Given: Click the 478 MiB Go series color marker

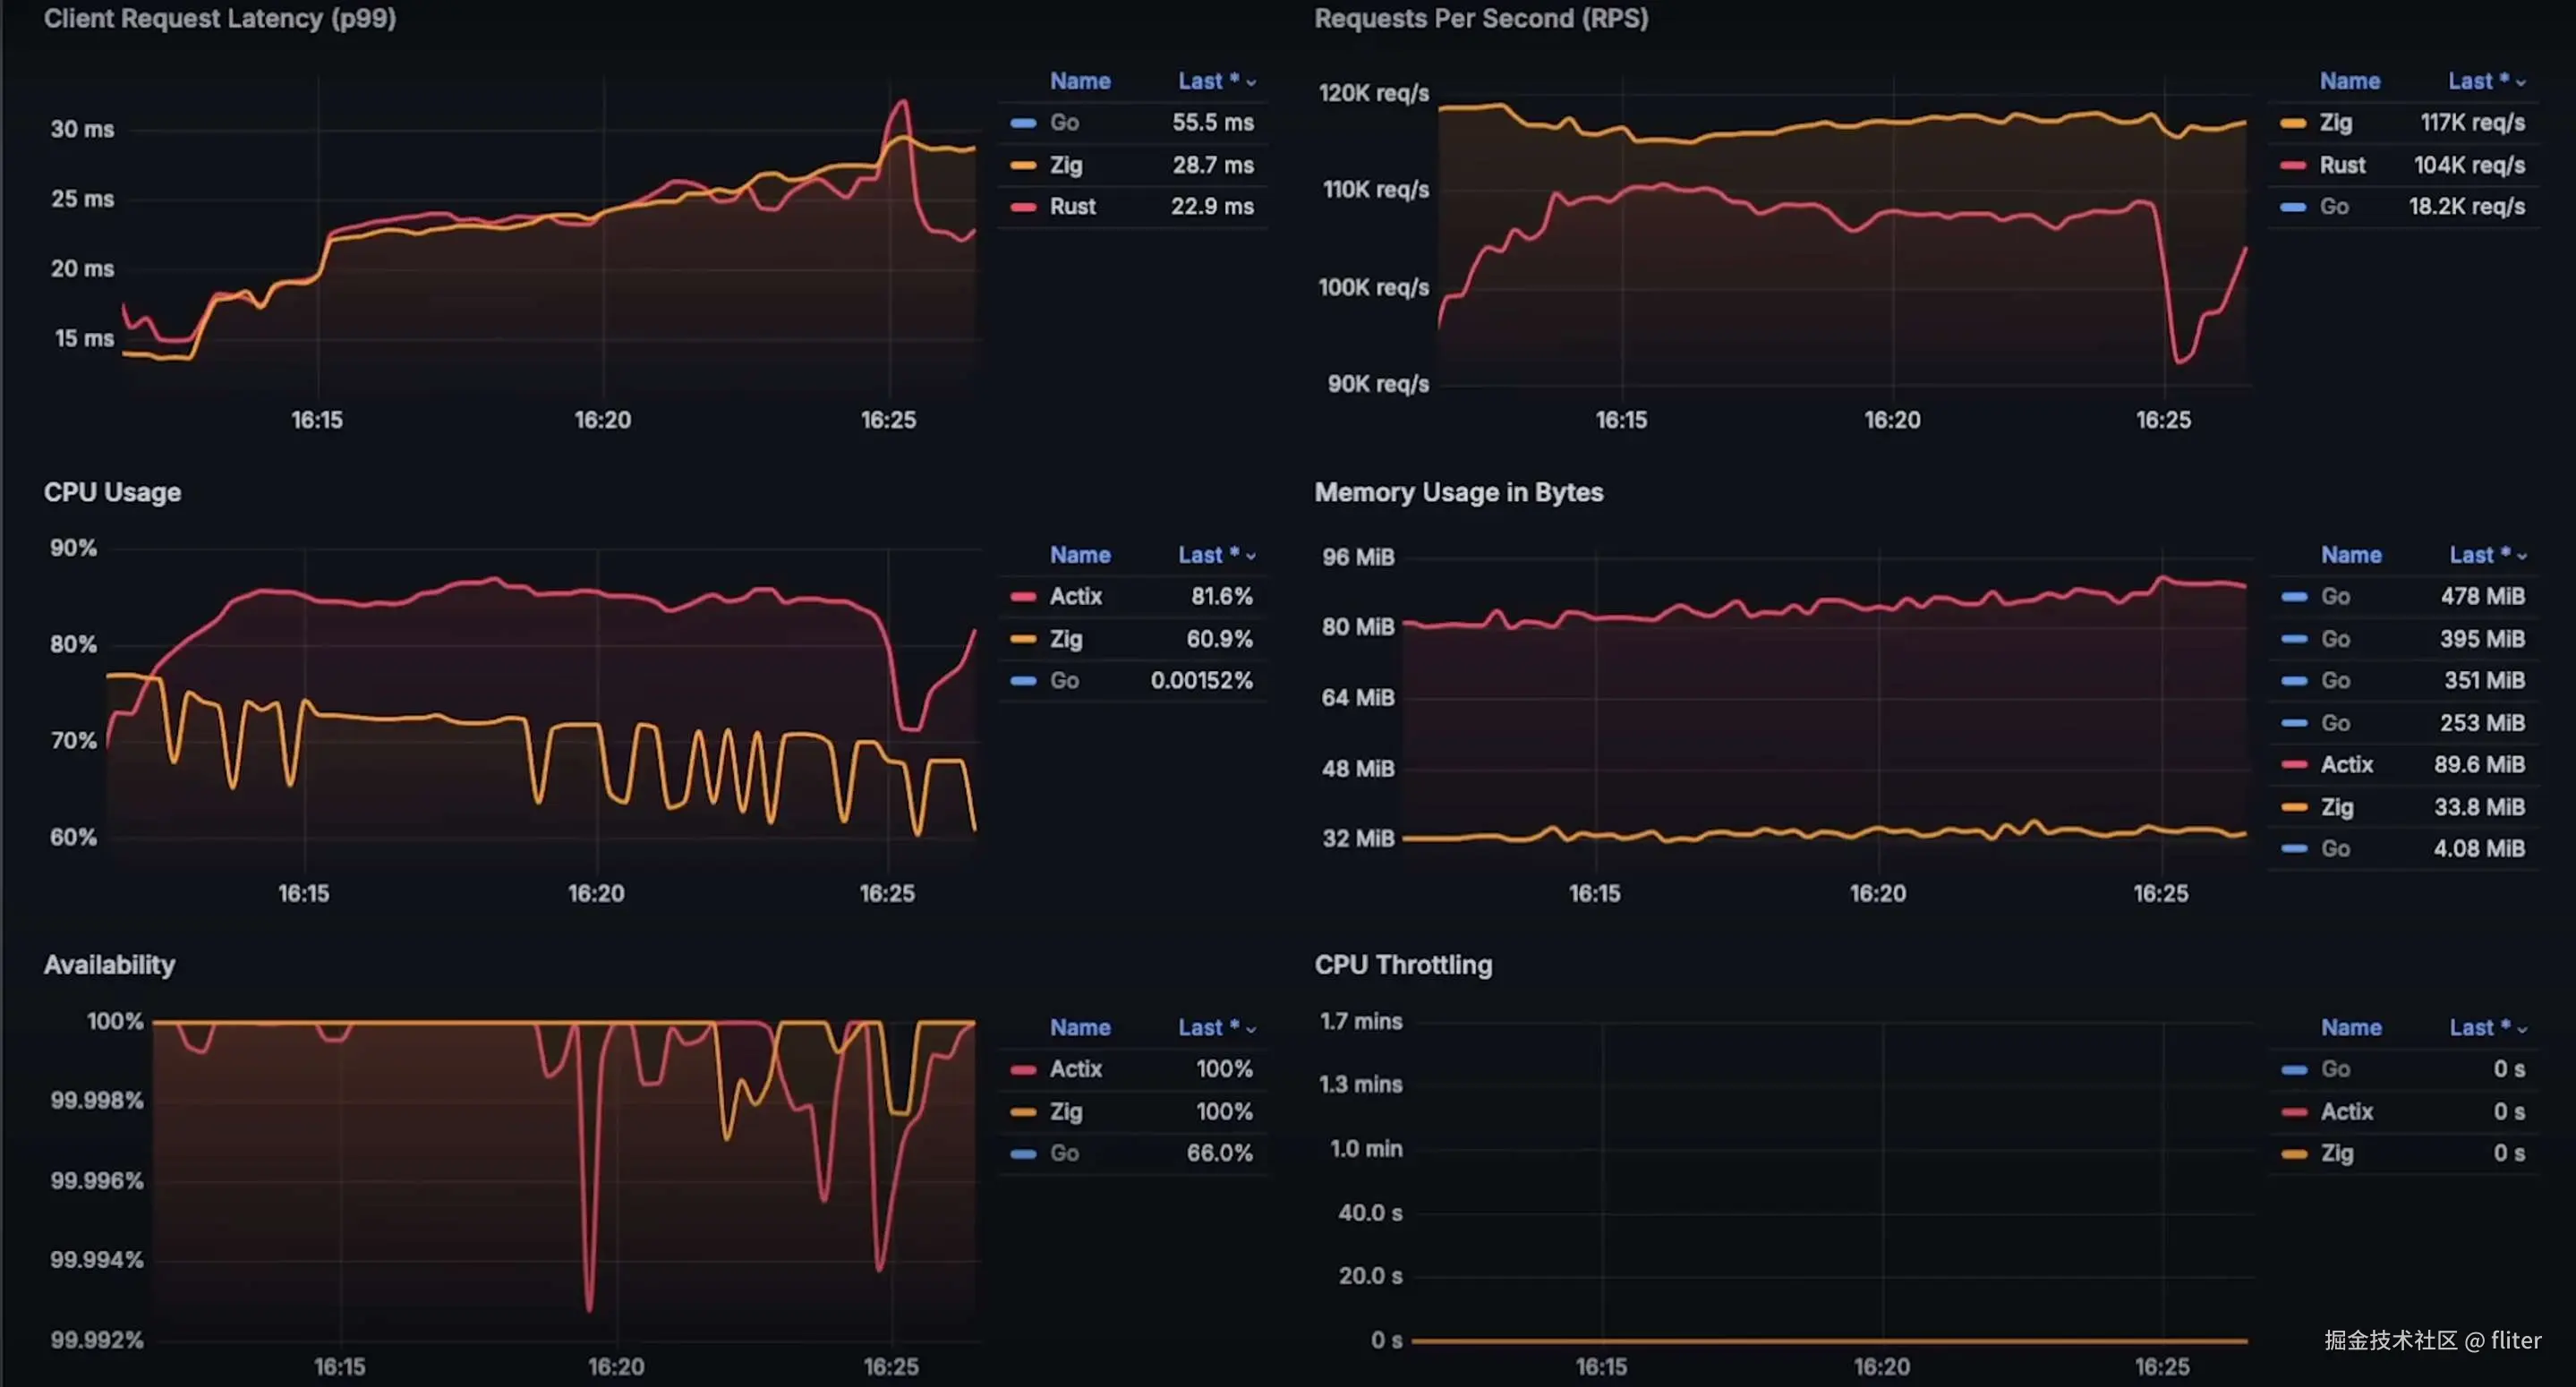Looking at the screenshot, I should tap(2294, 597).
